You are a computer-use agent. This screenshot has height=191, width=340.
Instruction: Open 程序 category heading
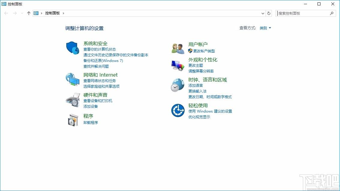pyautogui.click(x=88, y=116)
